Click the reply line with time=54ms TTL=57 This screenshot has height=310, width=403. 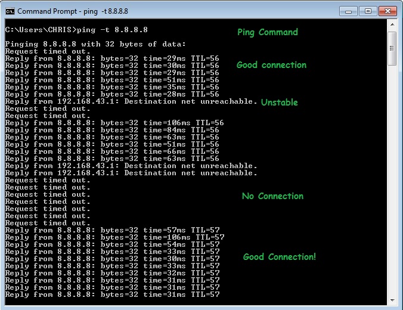click(x=113, y=244)
